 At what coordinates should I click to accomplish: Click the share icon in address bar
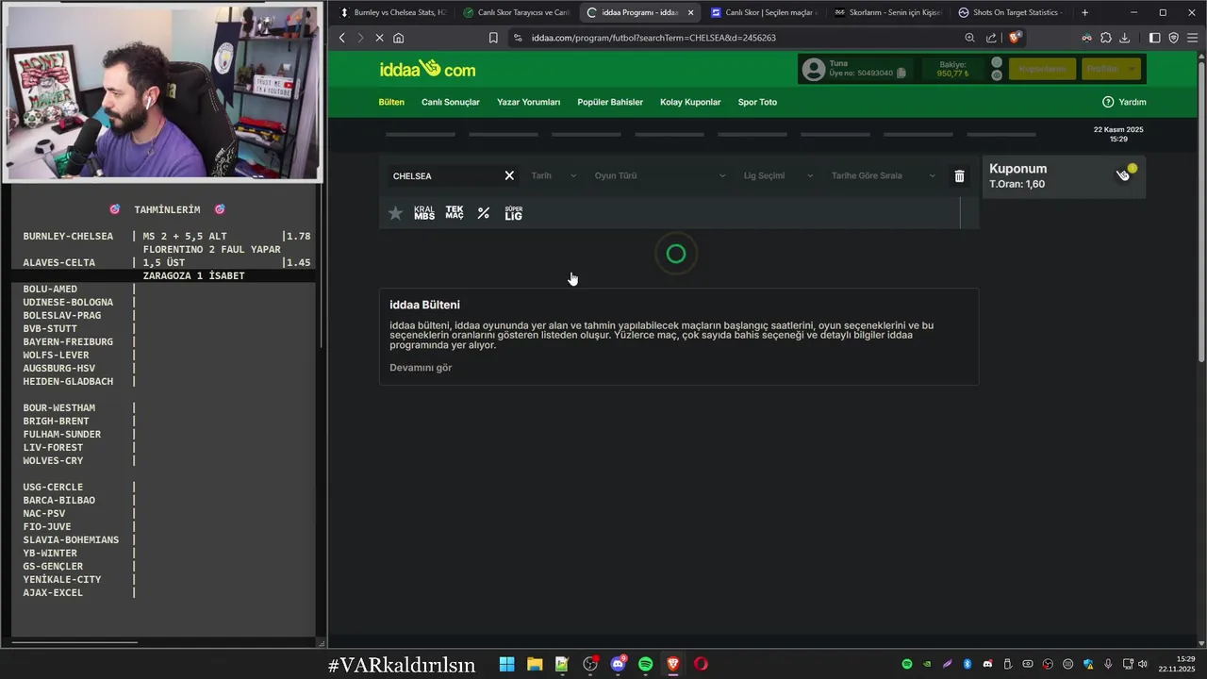coord(991,38)
